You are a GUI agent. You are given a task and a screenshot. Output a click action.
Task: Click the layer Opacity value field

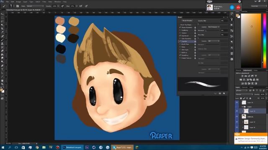click(x=263, y=95)
